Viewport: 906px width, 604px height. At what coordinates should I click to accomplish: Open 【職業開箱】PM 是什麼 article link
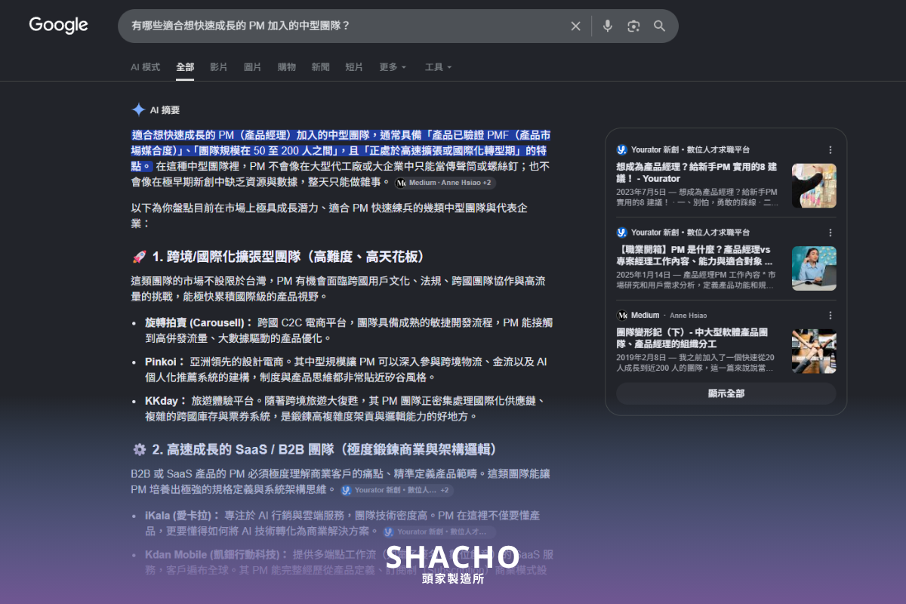coord(695,255)
